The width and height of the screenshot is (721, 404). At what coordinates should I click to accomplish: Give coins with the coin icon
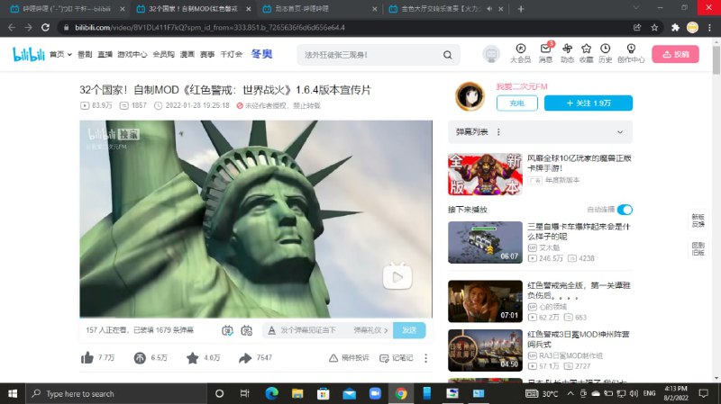click(x=140, y=357)
